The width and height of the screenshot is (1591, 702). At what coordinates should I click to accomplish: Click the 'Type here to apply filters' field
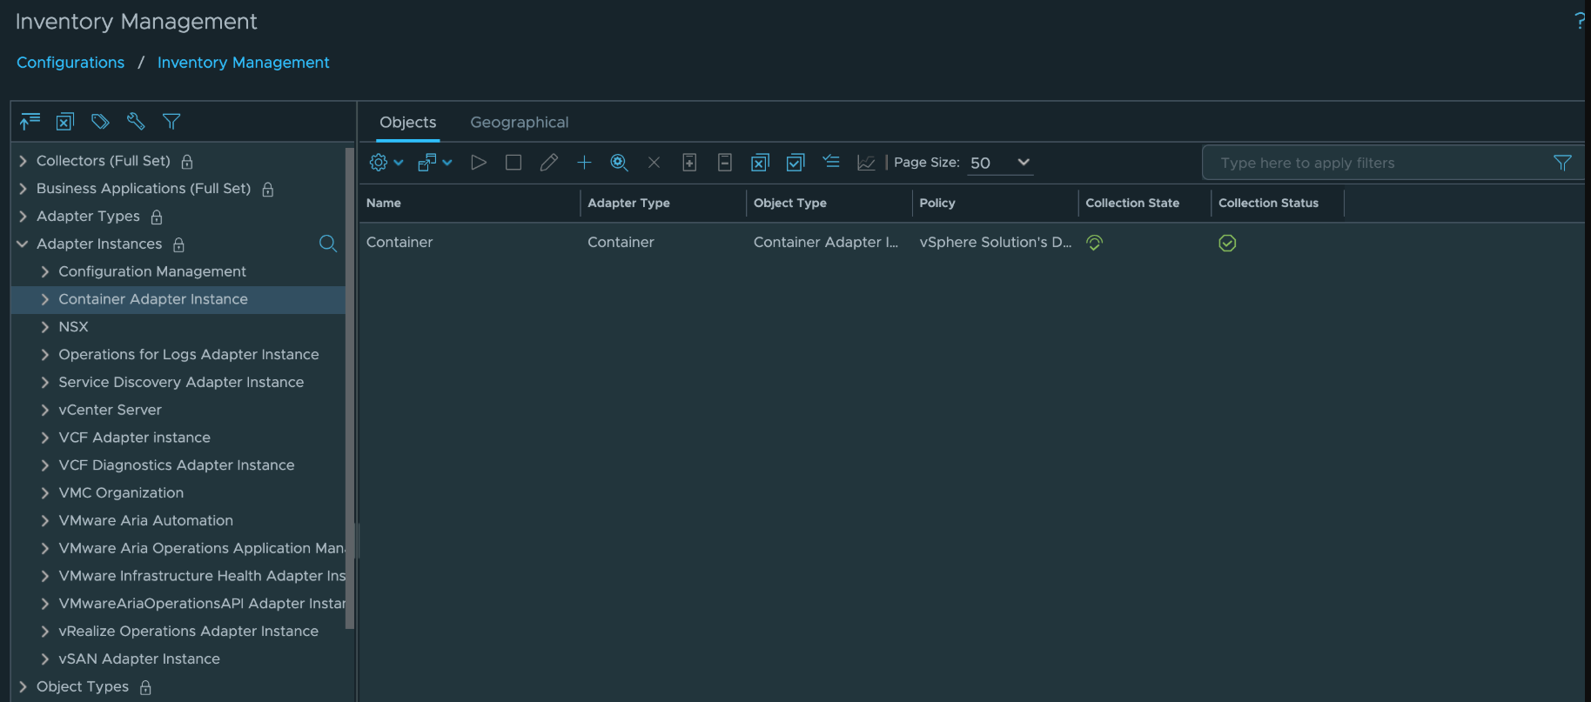(1375, 163)
